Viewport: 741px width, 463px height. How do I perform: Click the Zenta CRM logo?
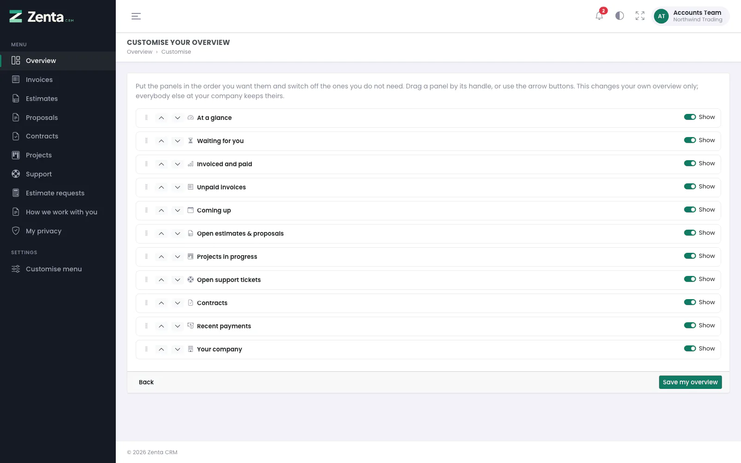tap(42, 17)
